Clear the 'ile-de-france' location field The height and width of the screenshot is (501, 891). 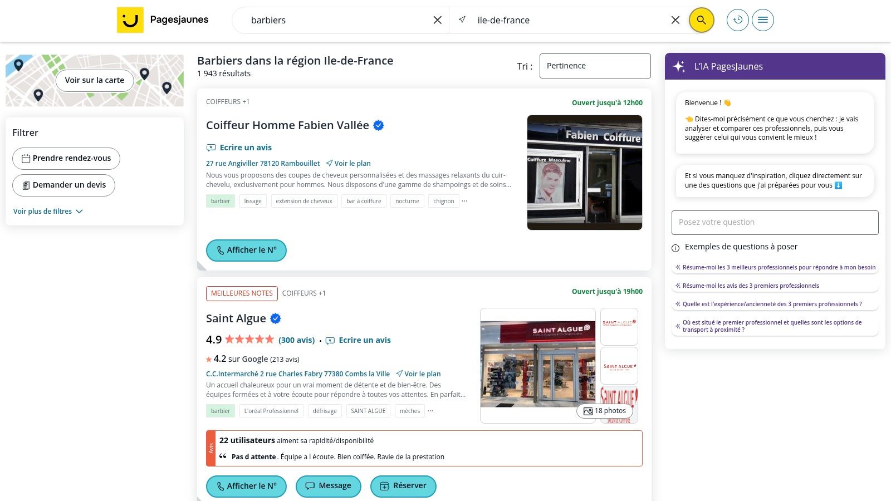(x=675, y=20)
